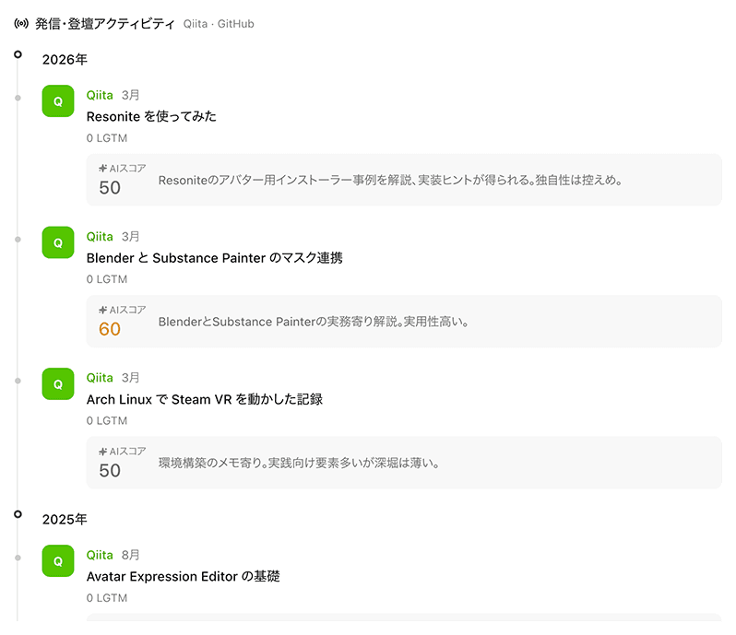The image size is (736, 635).
Task: Click the summary Resoniteのアバター用インストーラー事例を解説
Action: pos(390,181)
